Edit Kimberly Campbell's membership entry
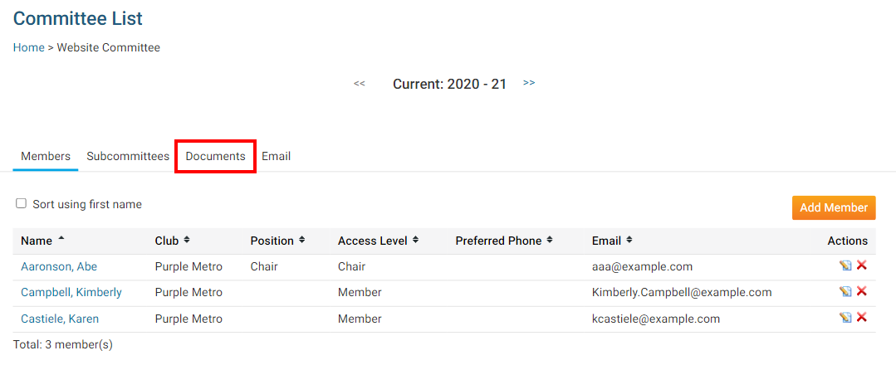Viewport: 896px width, 370px height. 845,292
